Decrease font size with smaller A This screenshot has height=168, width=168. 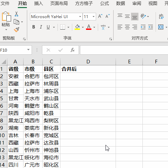tap(108, 16)
